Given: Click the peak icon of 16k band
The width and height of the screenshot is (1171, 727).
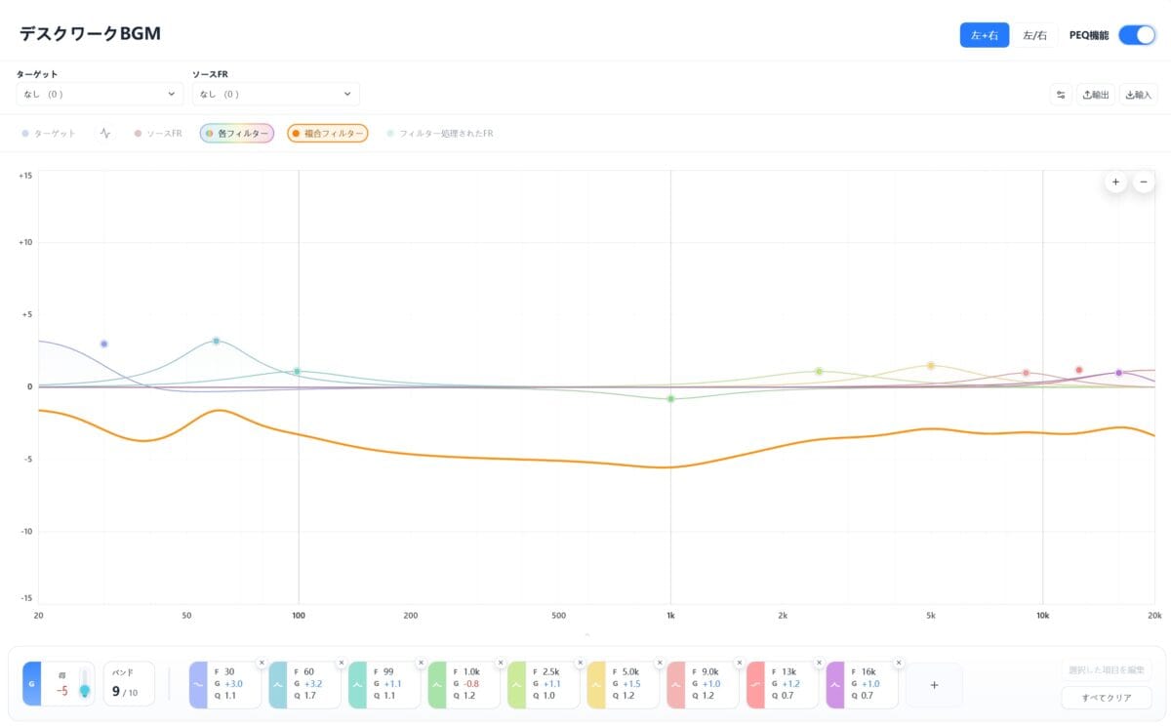Looking at the screenshot, I should point(834,685).
